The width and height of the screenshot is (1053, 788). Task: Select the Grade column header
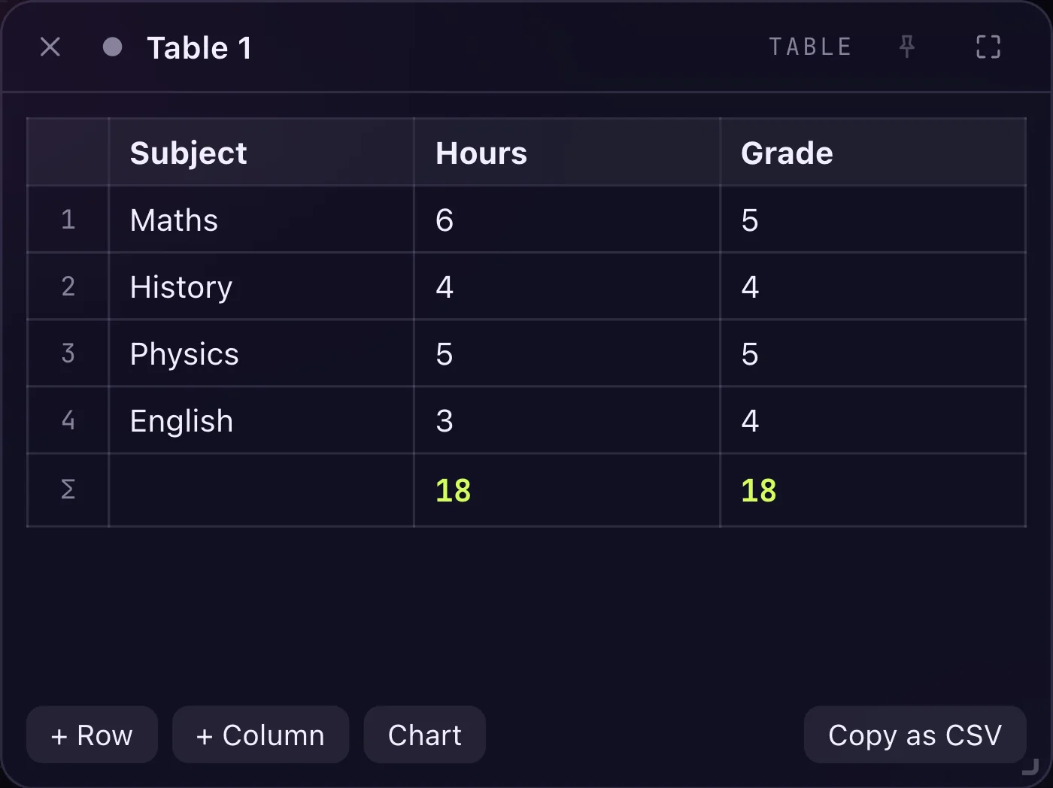[873, 153]
